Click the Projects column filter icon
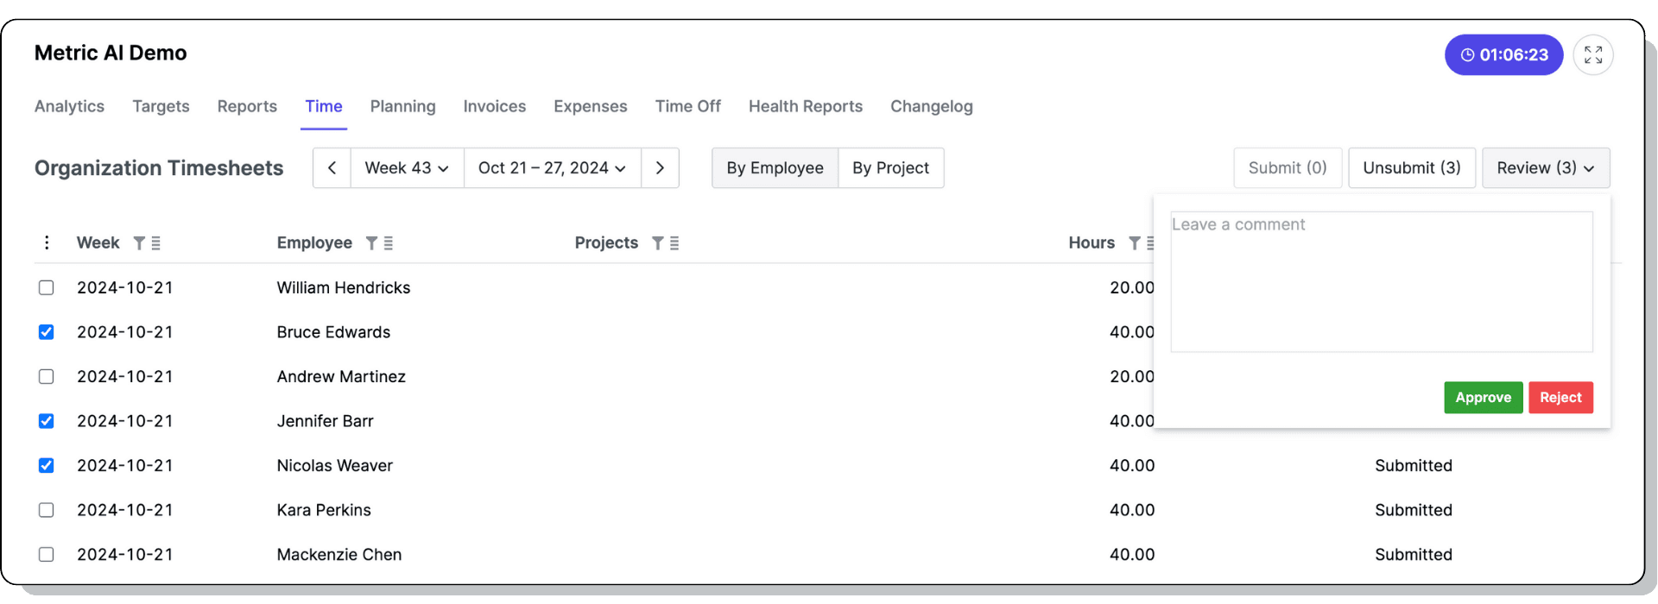Image resolution: width=1658 pixels, height=604 pixels. click(657, 243)
